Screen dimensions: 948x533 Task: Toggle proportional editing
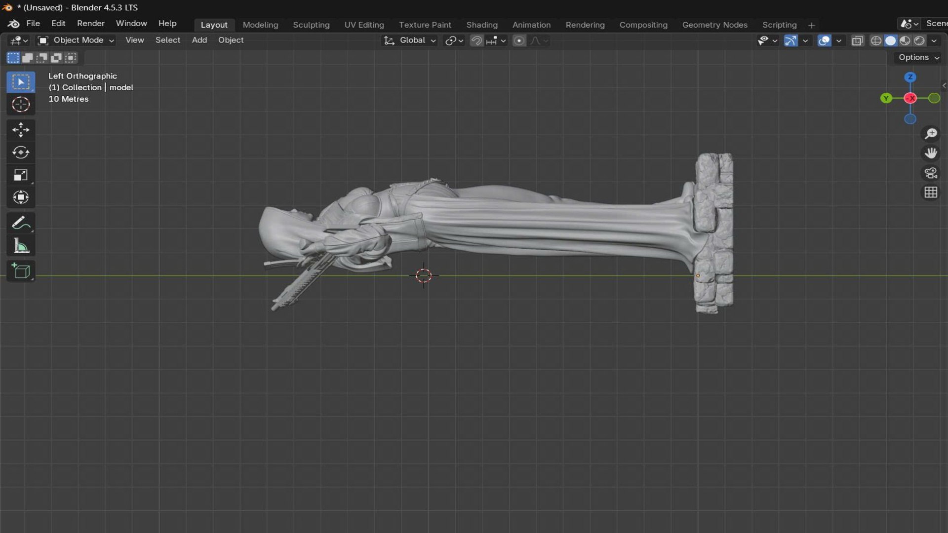click(x=519, y=40)
